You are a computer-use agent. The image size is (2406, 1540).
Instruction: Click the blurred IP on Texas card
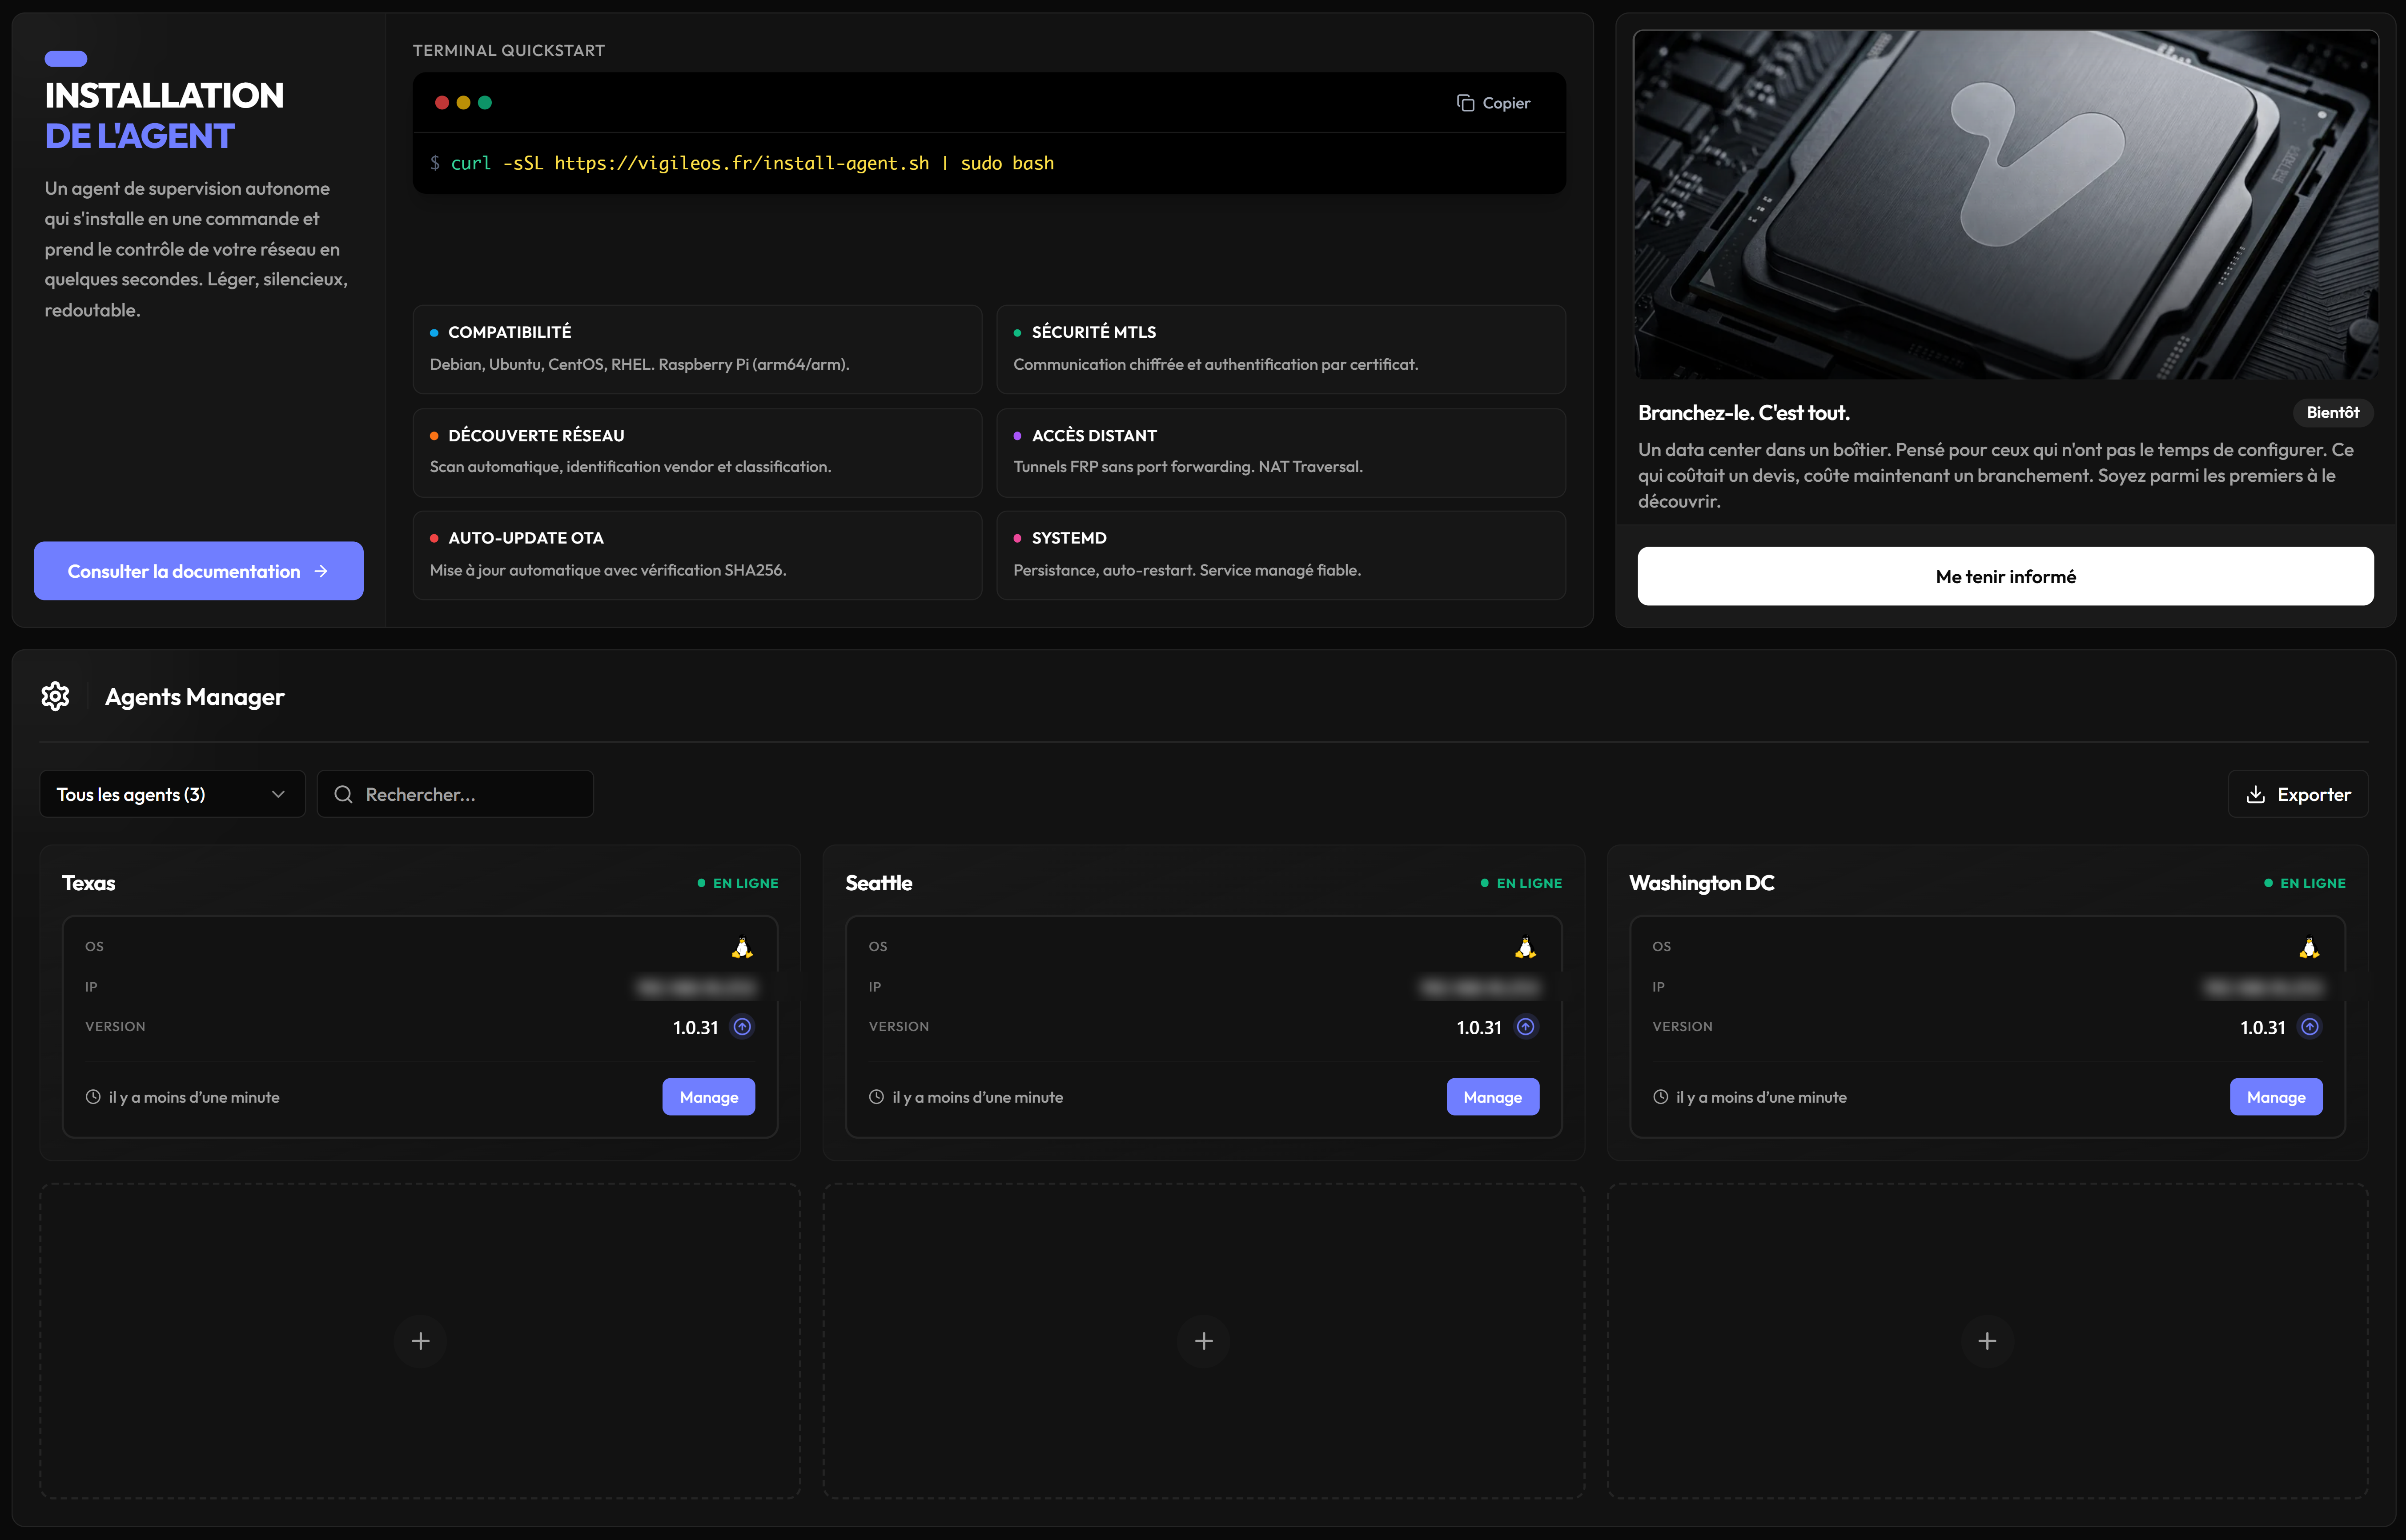coord(696,988)
